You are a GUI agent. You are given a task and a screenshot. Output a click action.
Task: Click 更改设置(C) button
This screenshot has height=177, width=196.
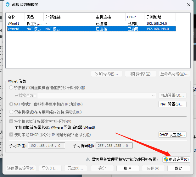(x=176, y=159)
